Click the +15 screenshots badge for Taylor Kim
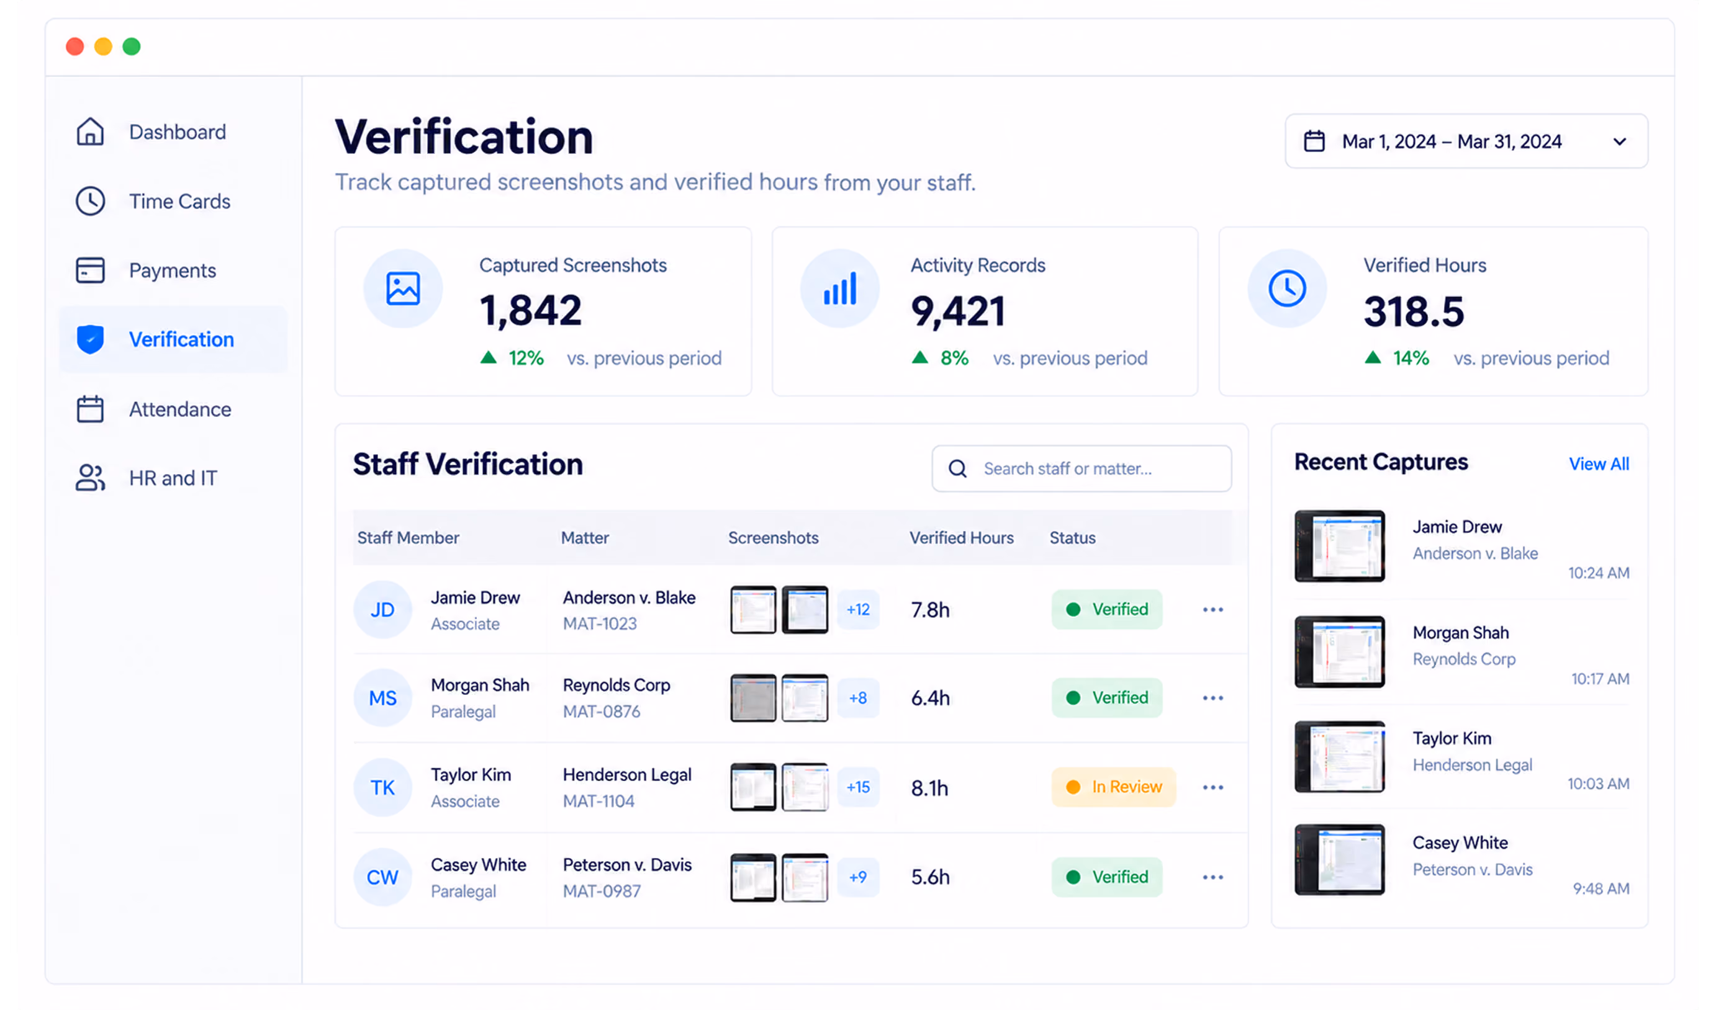This screenshot has width=1716, height=1010. click(858, 787)
